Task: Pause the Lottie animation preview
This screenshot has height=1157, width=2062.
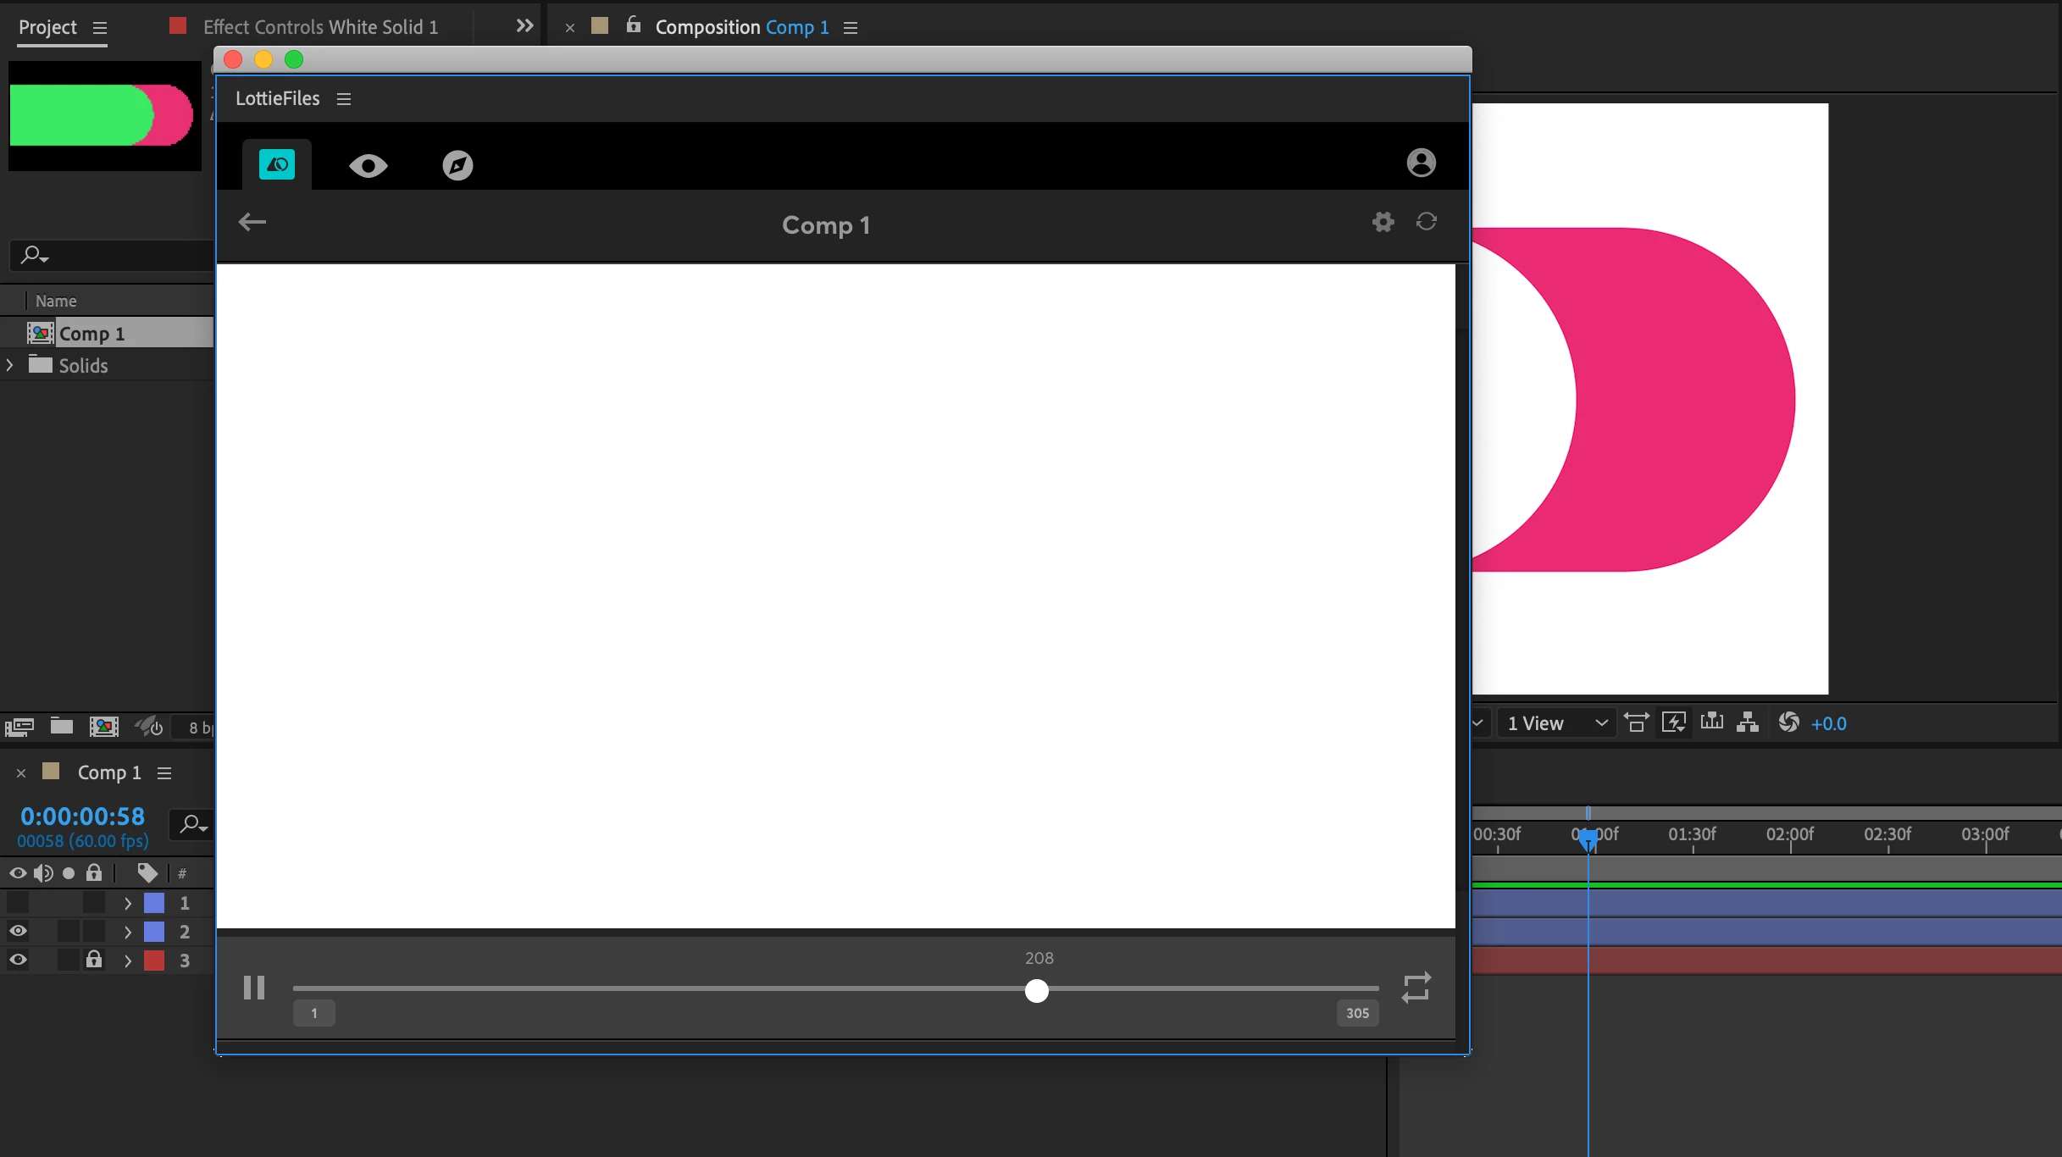Action: [x=254, y=988]
